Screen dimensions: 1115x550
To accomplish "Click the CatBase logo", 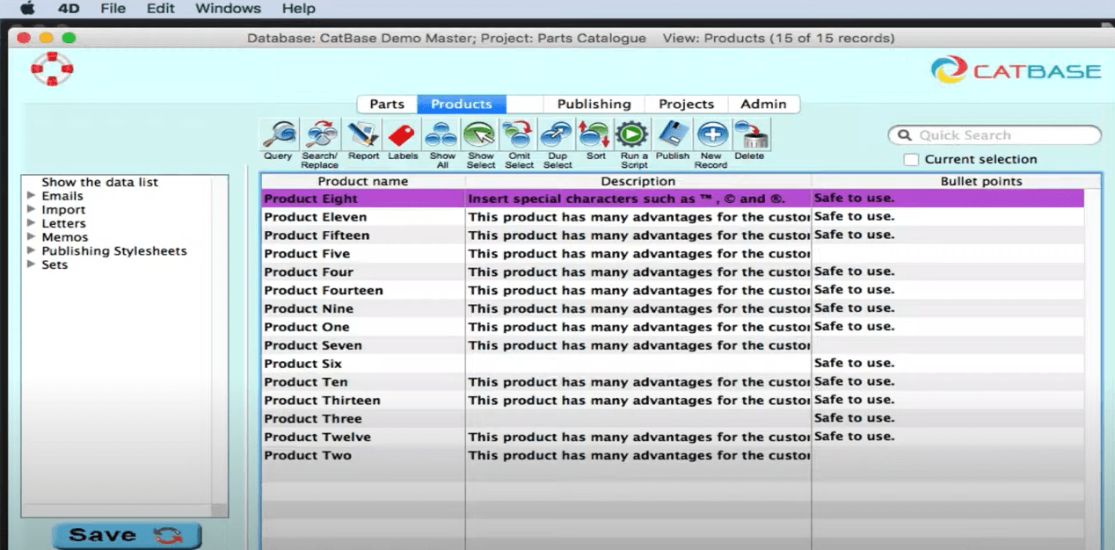I will [x=1016, y=70].
